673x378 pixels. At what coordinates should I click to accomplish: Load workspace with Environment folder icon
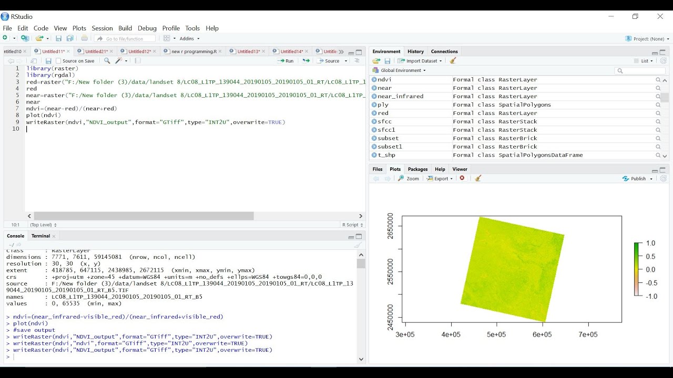(x=376, y=61)
